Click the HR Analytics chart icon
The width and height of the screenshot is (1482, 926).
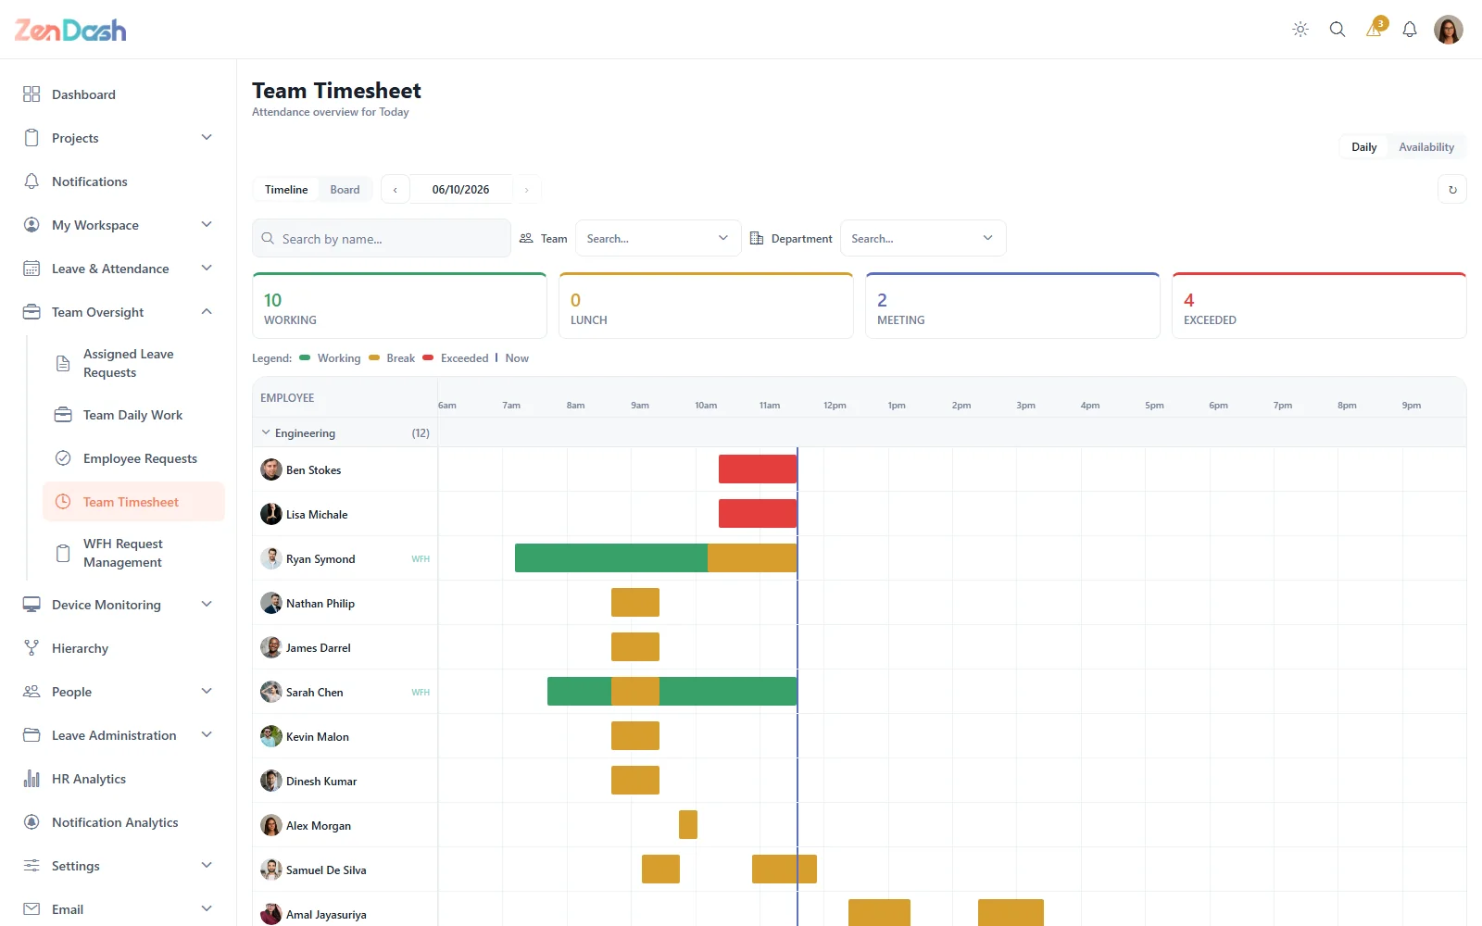pyautogui.click(x=31, y=779)
